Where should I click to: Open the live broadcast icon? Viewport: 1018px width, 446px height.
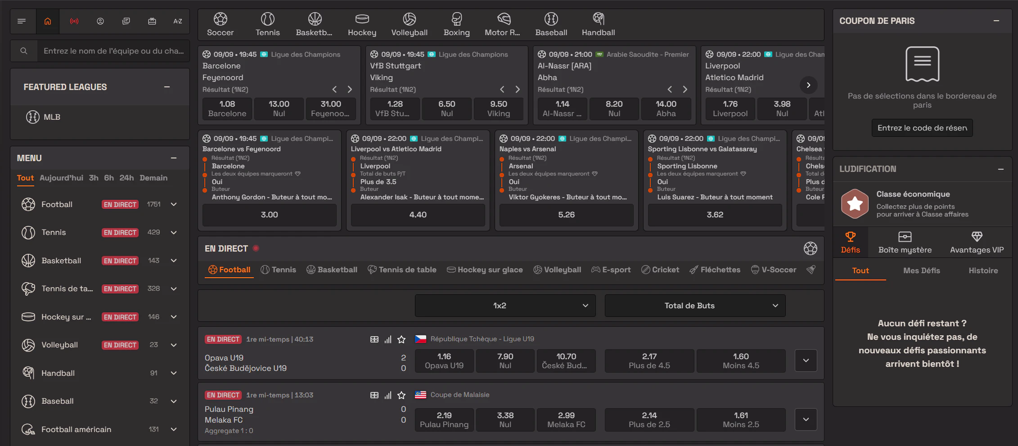click(74, 21)
